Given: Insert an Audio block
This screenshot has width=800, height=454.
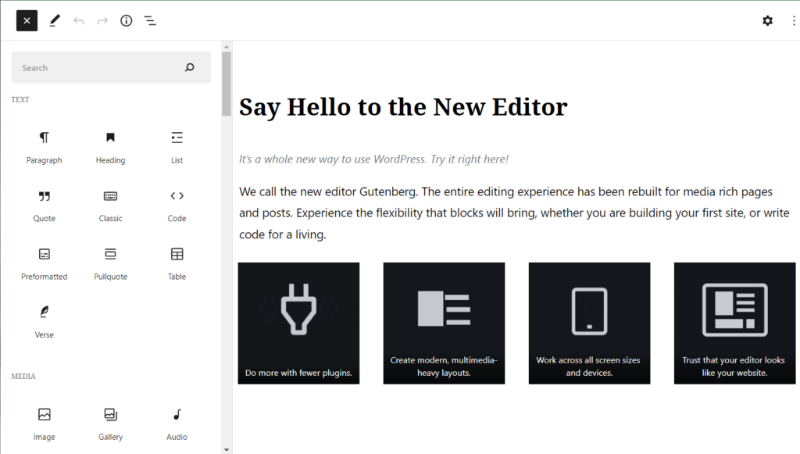Looking at the screenshot, I should coord(177,424).
